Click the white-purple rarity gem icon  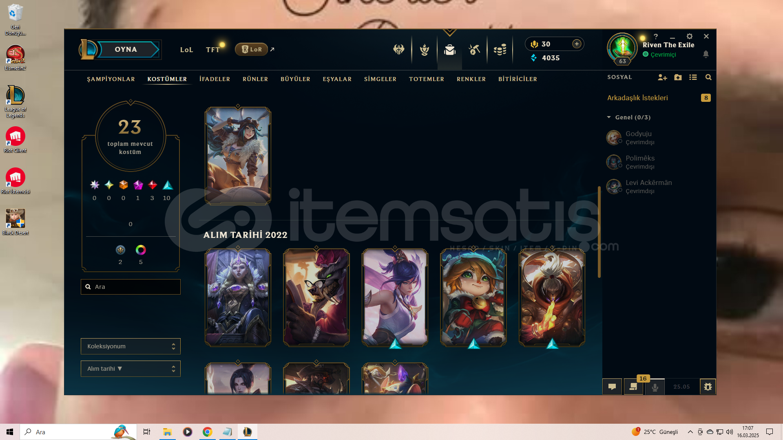pyautogui.click(x=95, y=185)
